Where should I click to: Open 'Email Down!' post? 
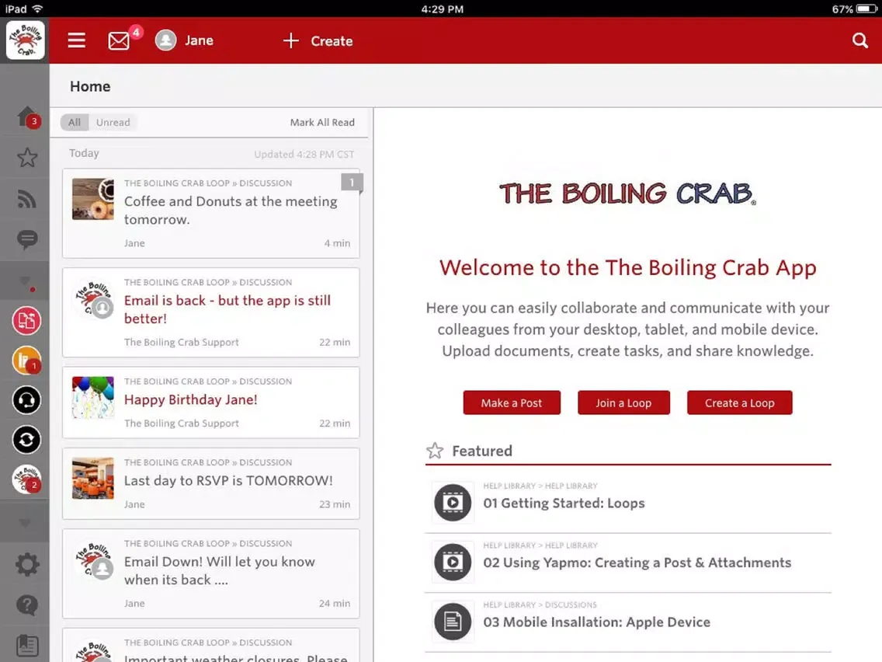[x=211, y=573]
